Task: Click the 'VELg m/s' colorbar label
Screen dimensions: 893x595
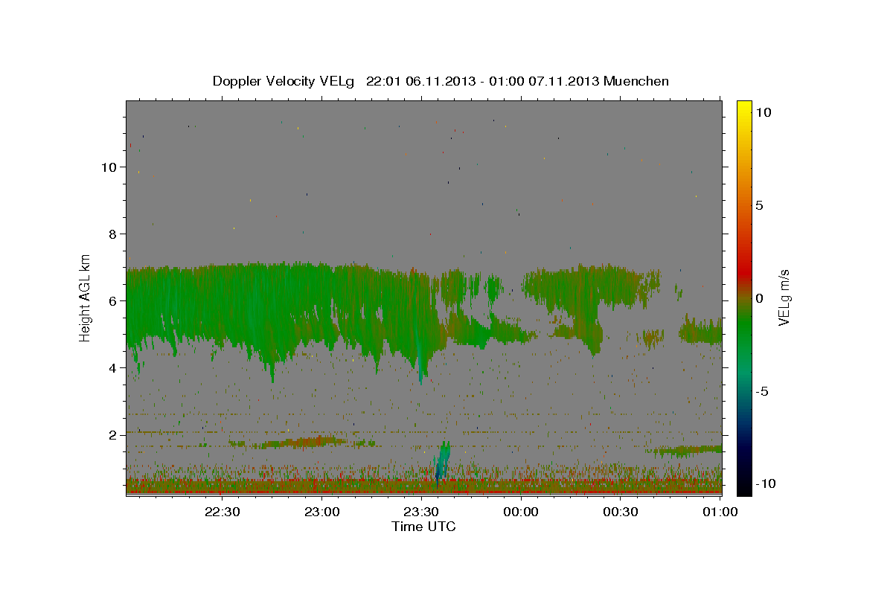Action: tap(784, 297)
